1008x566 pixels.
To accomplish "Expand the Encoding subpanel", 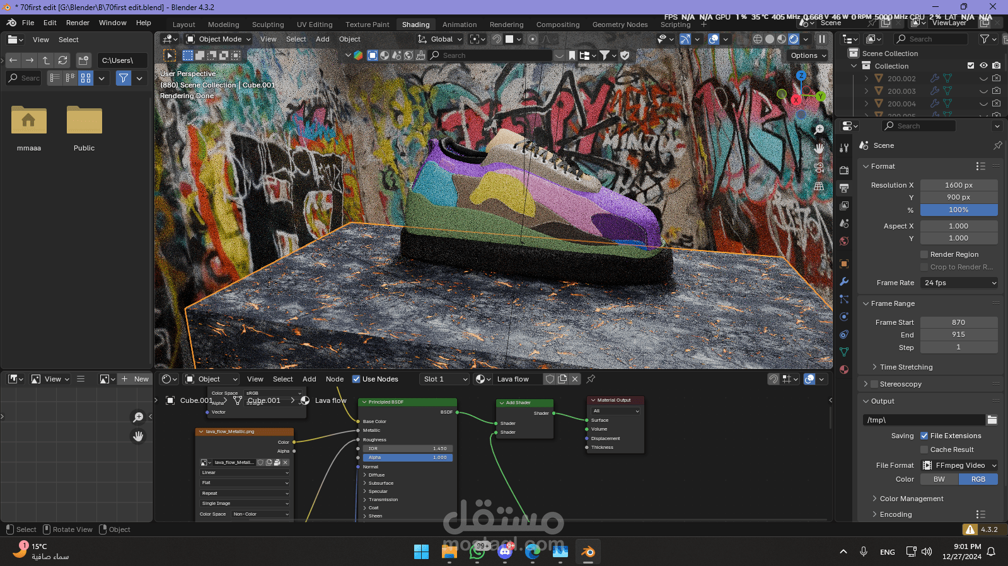I will [896, 514].
